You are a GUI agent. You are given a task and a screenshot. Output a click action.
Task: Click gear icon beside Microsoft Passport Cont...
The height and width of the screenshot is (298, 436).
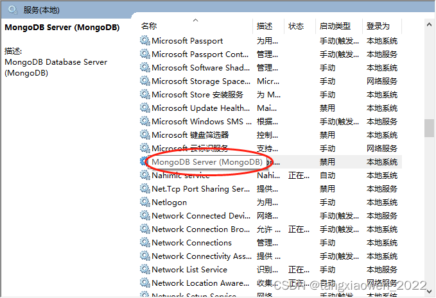point(145,54)
